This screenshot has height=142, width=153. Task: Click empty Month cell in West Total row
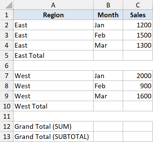[x=108, y=106]
